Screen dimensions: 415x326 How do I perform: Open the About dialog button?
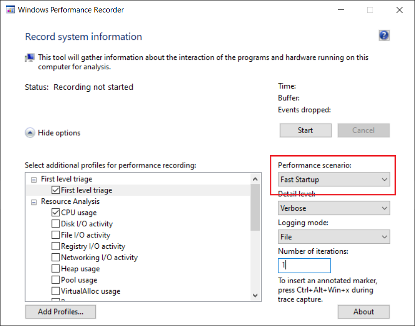pyautogui.click(x=364, y=312)
